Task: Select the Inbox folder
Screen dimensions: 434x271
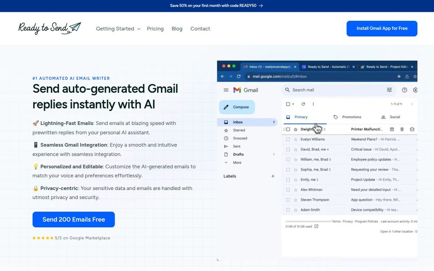Action: (247, 122)
